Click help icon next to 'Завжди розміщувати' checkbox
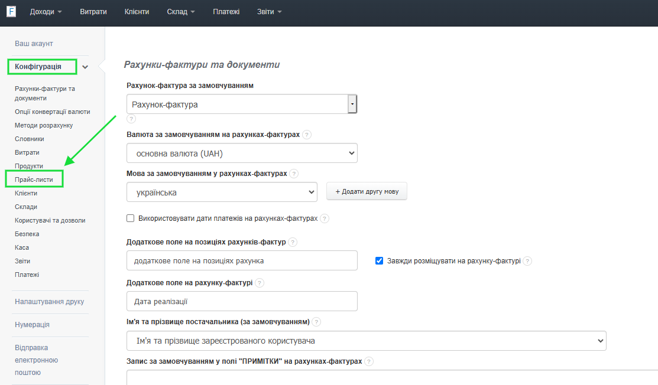This screenshot has width=658, height=385. [x=527, y=261]
